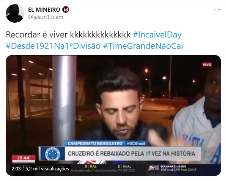Click the Seahawks x Rams promo ticker
The image size is (225, 181).
click(x=172, y=168)
